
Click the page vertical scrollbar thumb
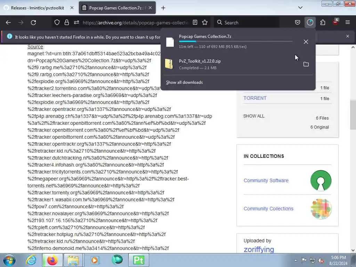[x=353, y=115]
